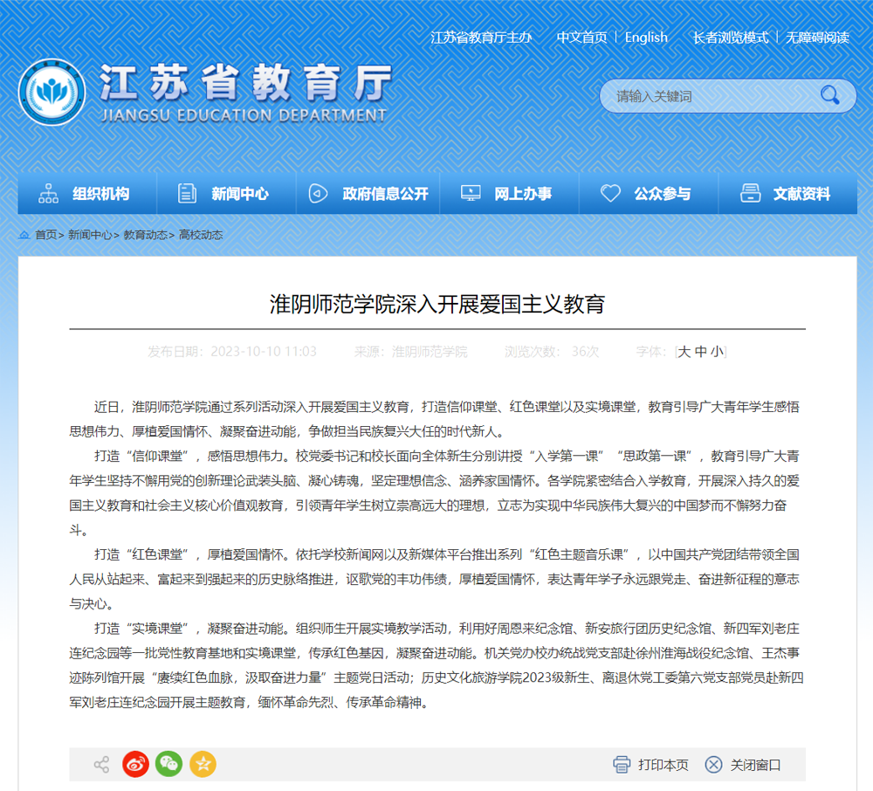Click the printer icon beside 文献资料
Image resolution: width=873 pixels, height=791 pixels.
pyautogui.click(x=750, y=194)
